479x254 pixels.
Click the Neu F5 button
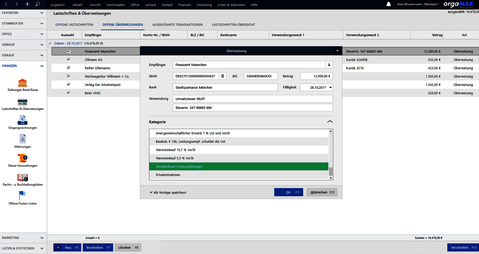(67, 247)
